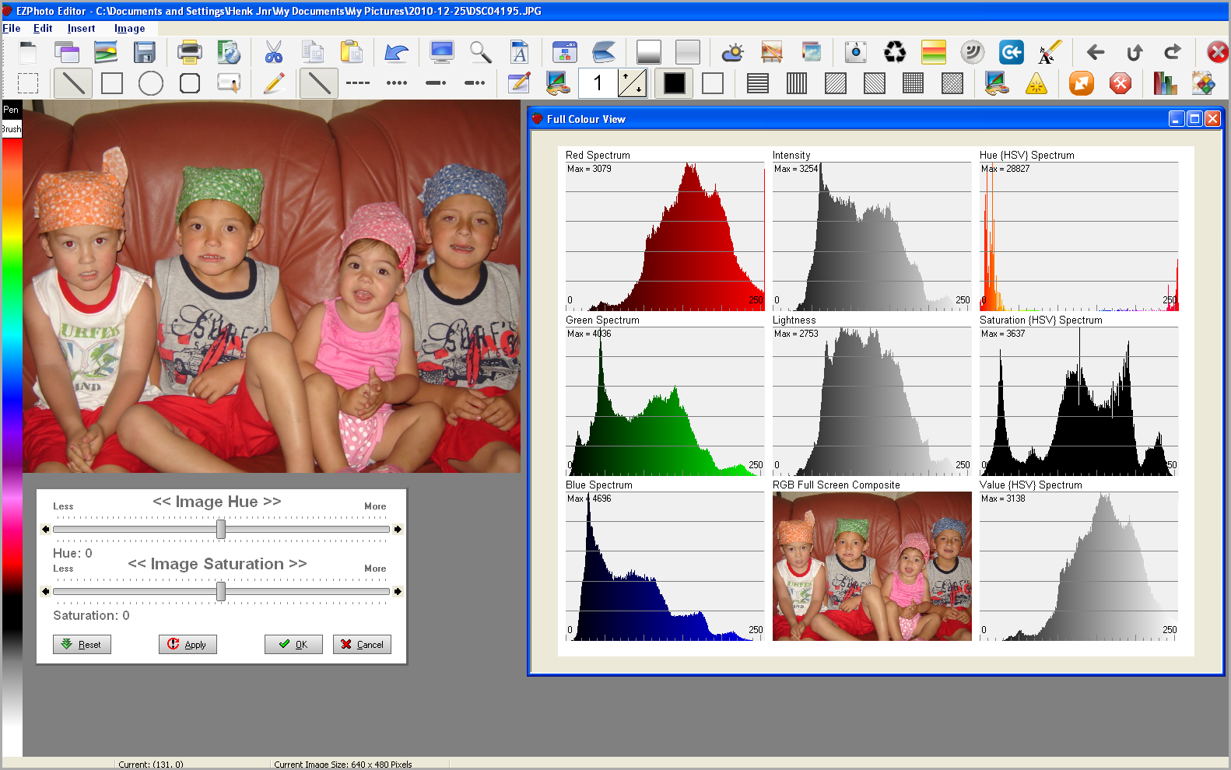
Task: Click the line width stepper arrows
Action: tap(632, 83)
